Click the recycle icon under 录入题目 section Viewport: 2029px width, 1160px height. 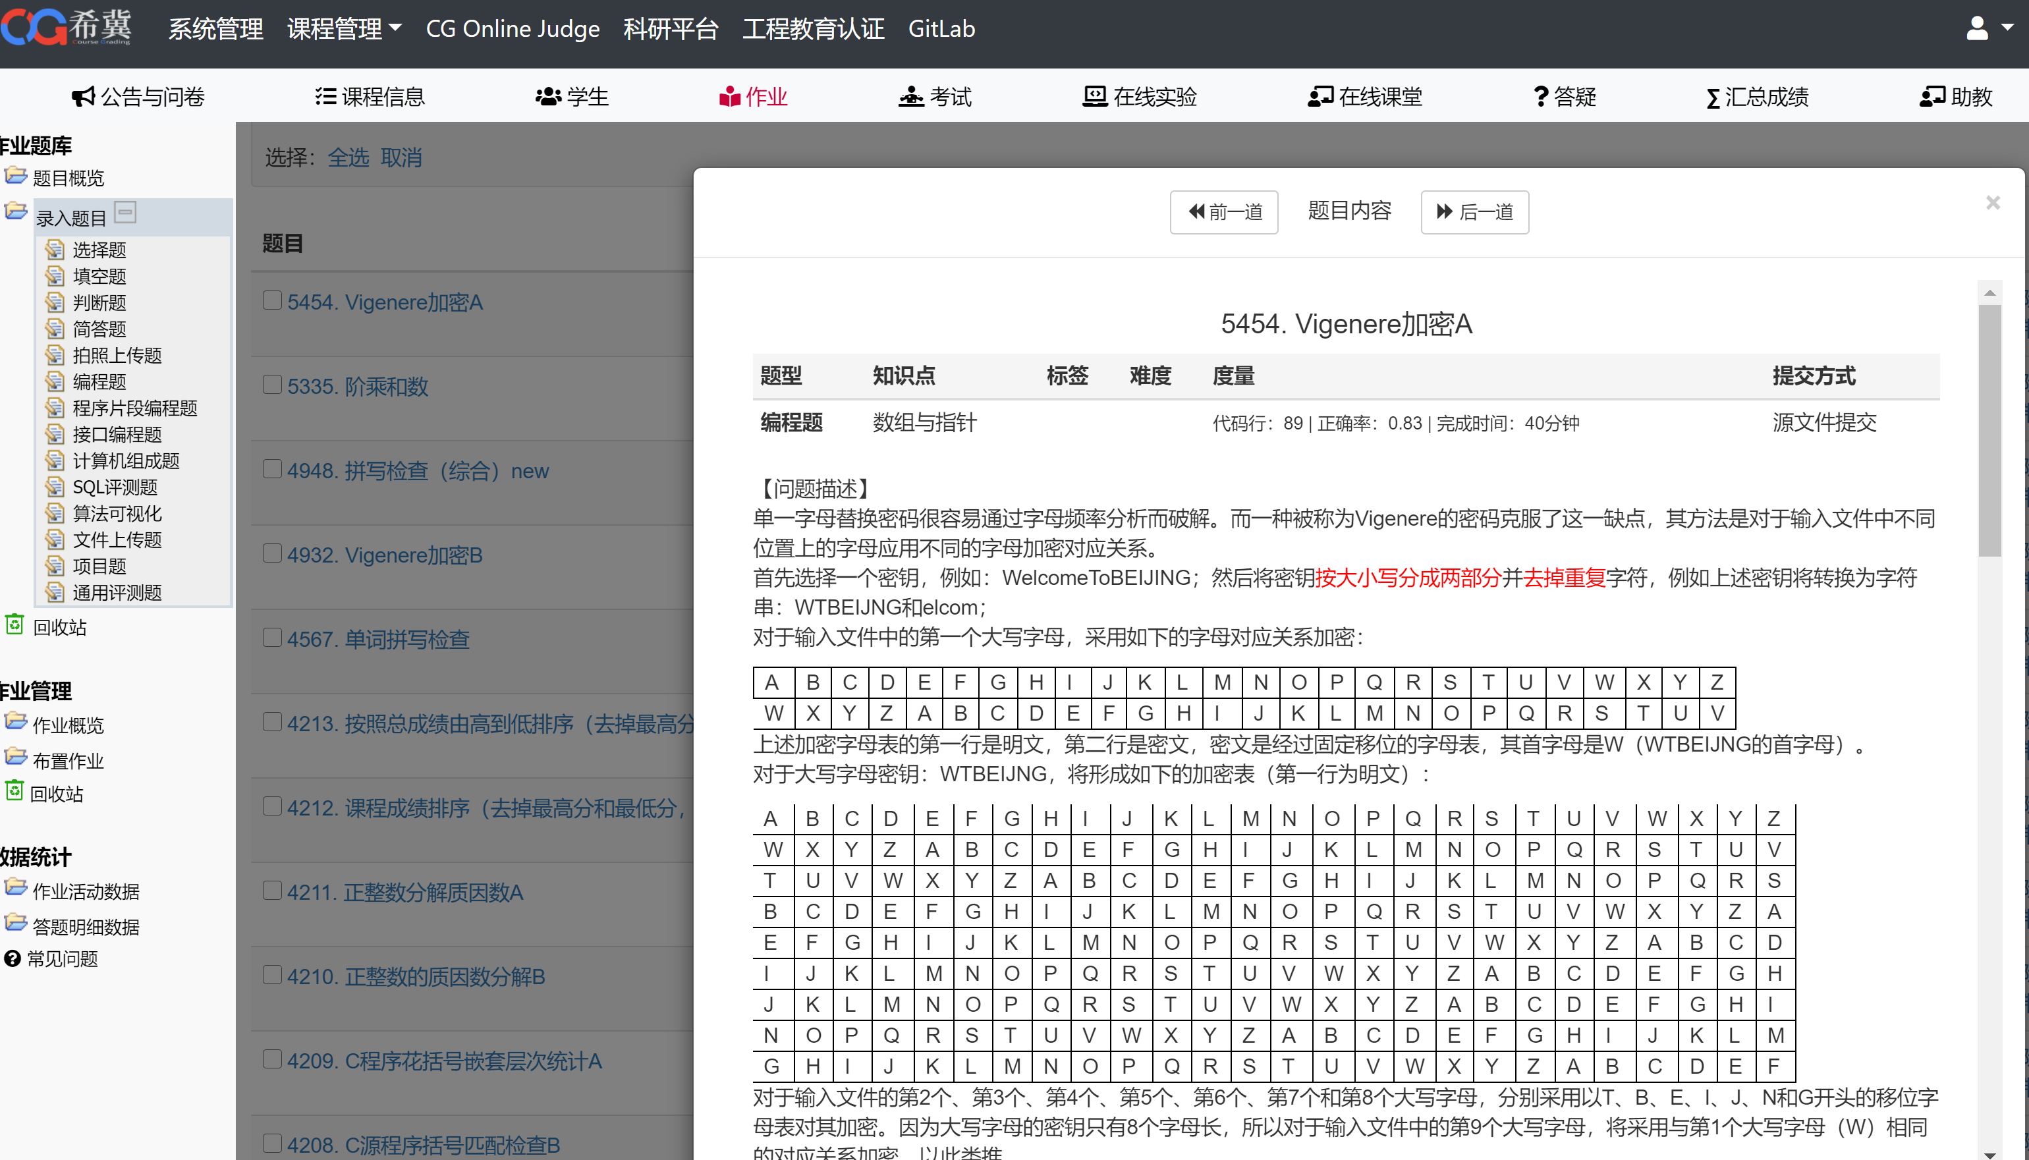pos(14,624)
